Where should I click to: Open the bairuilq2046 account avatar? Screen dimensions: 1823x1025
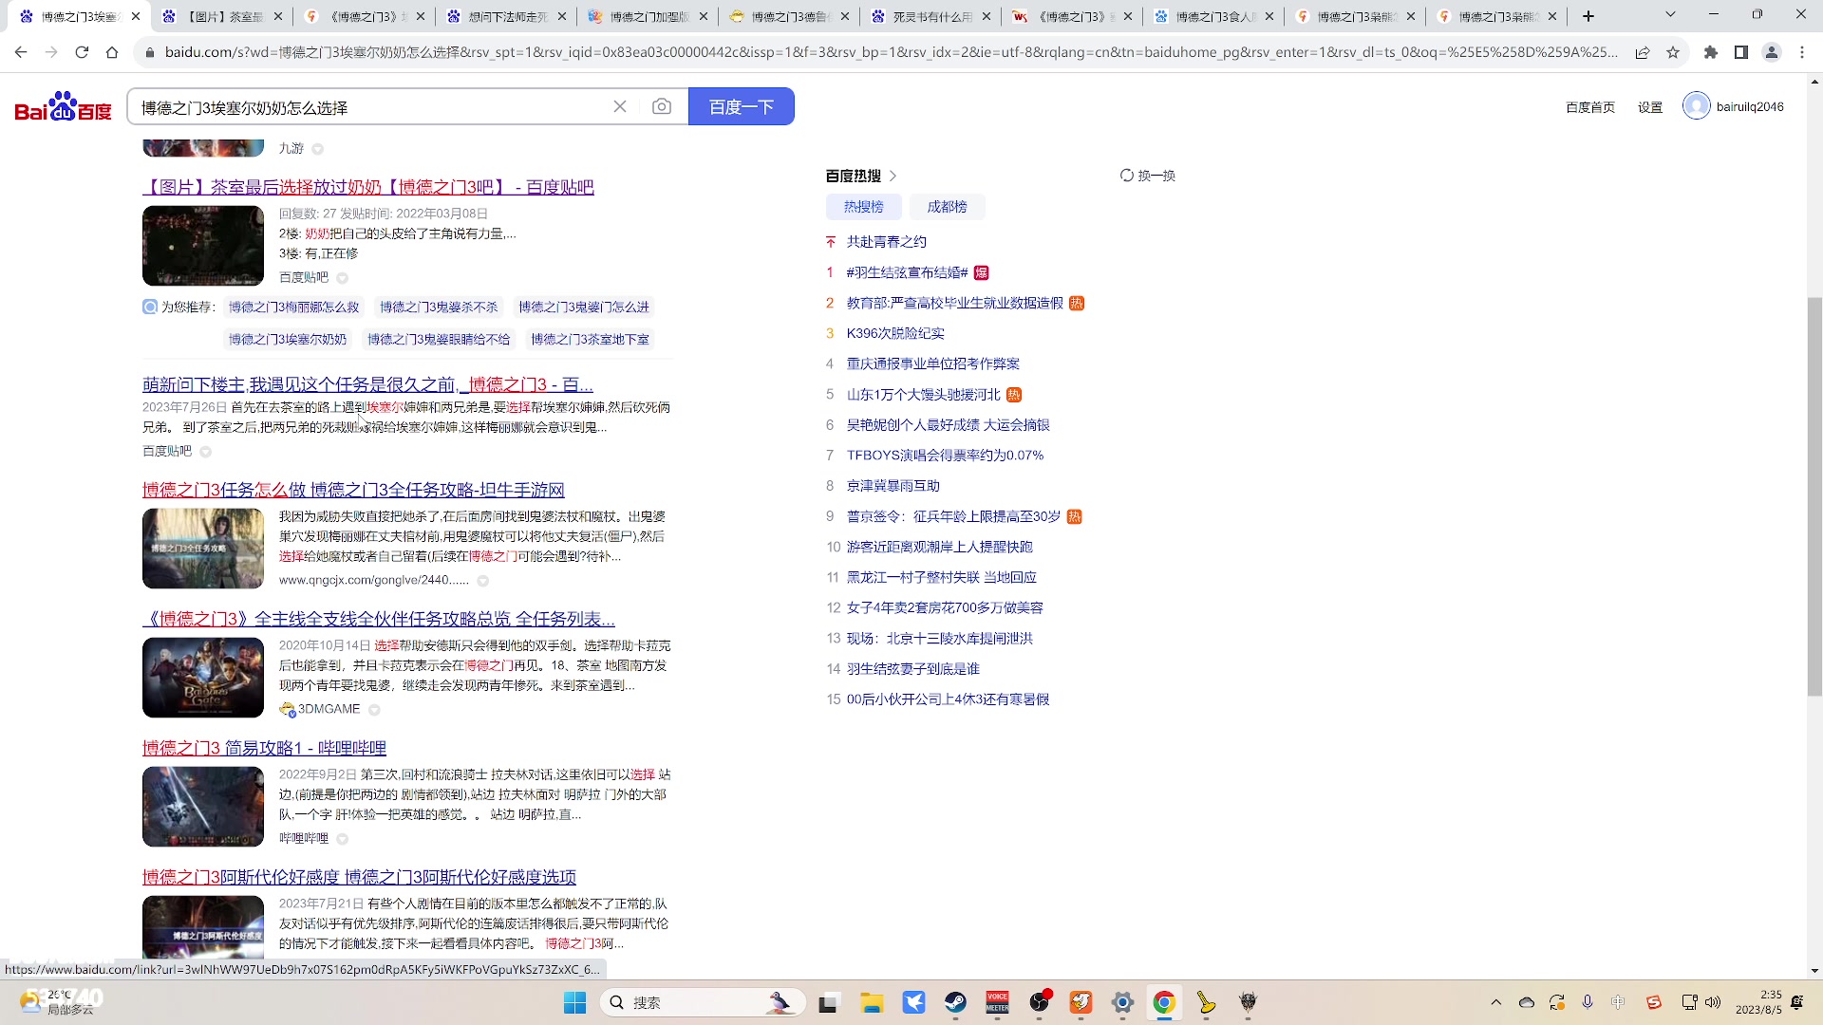point(1696,106)
